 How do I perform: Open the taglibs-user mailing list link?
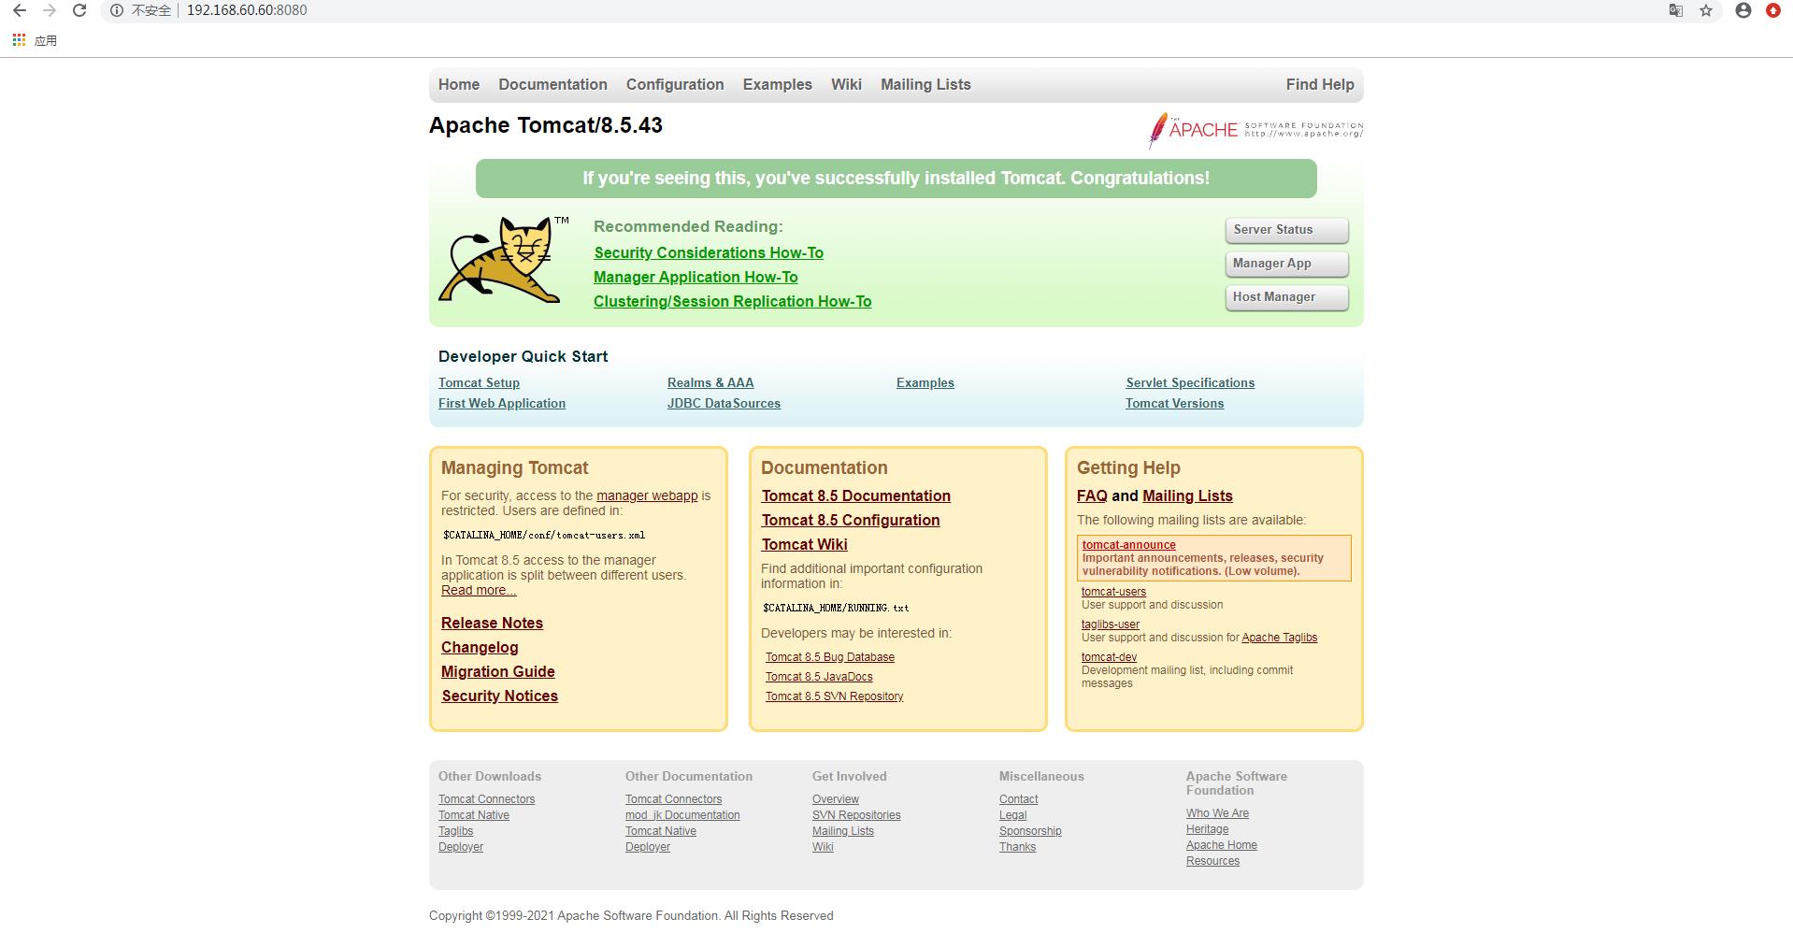click(1111, 624)
